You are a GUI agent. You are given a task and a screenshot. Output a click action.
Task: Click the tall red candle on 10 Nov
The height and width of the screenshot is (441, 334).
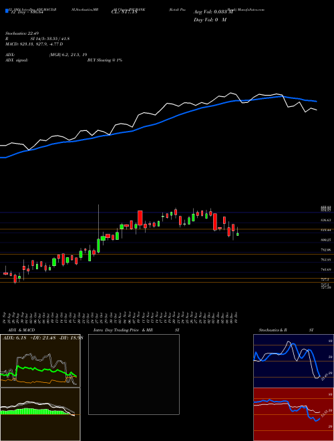140,218
